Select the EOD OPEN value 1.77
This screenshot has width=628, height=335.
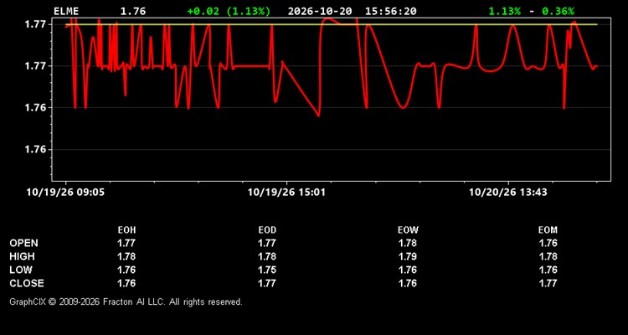point(267,243)
